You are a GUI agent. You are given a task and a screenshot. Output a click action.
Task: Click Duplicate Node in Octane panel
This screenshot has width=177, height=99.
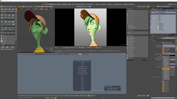pyautogui.click(x=138, y=26)
